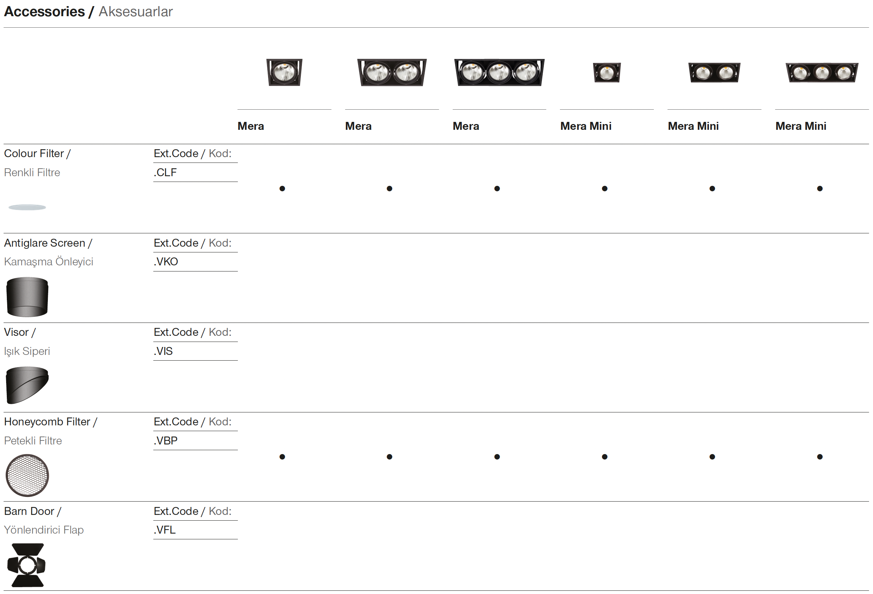Click the Barn Door accessory icon

(x=27, y=565)
